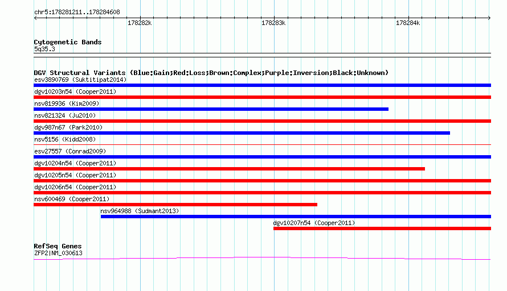507x291 pixels.
Task: Open the dgv10203n54 (Cooper2011) label
Action: pos(75,92)
